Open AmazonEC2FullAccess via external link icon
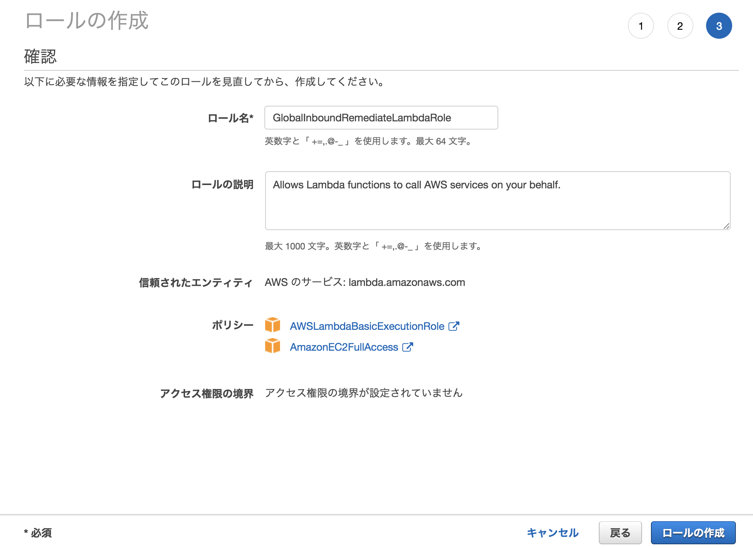This screenshot has height=548, width=753. tap(408, 347)
